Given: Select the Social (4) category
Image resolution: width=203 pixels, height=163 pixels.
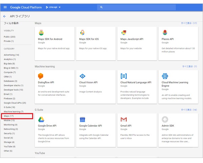Looking at the screenshot, I should pyautogui.click(x=8, y=138).
